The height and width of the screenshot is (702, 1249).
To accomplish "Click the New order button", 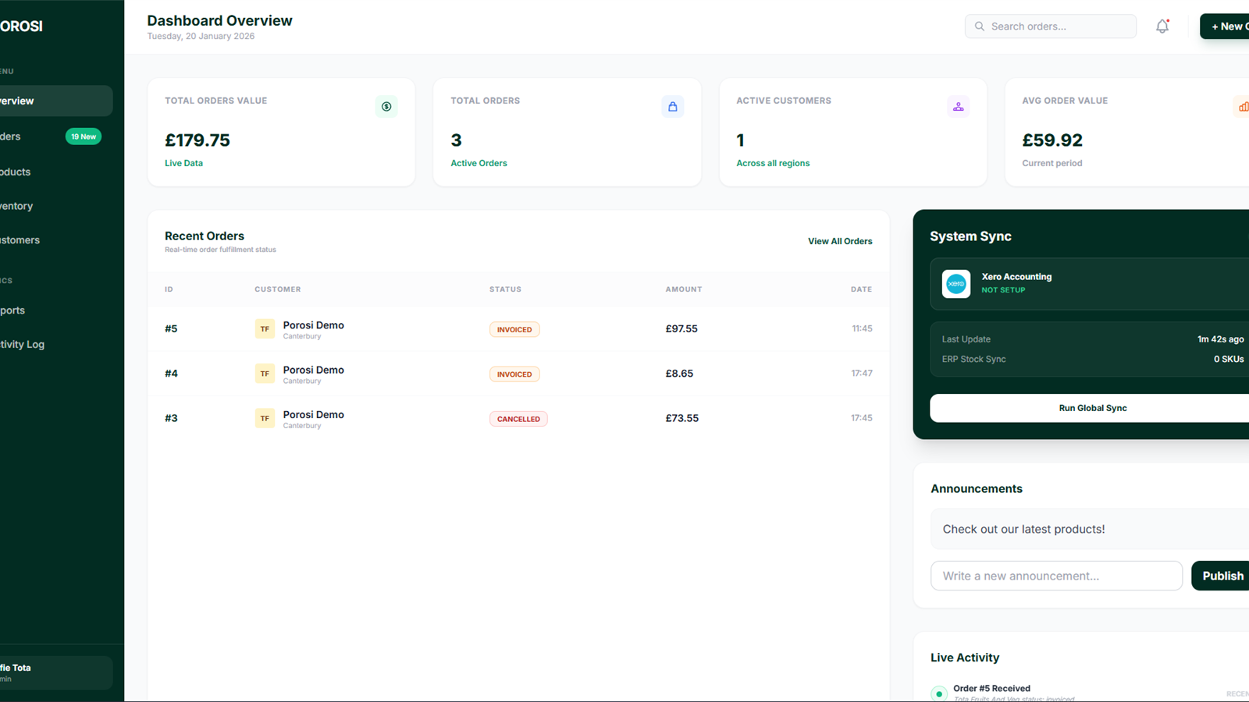I will (x=1225, y=27).
